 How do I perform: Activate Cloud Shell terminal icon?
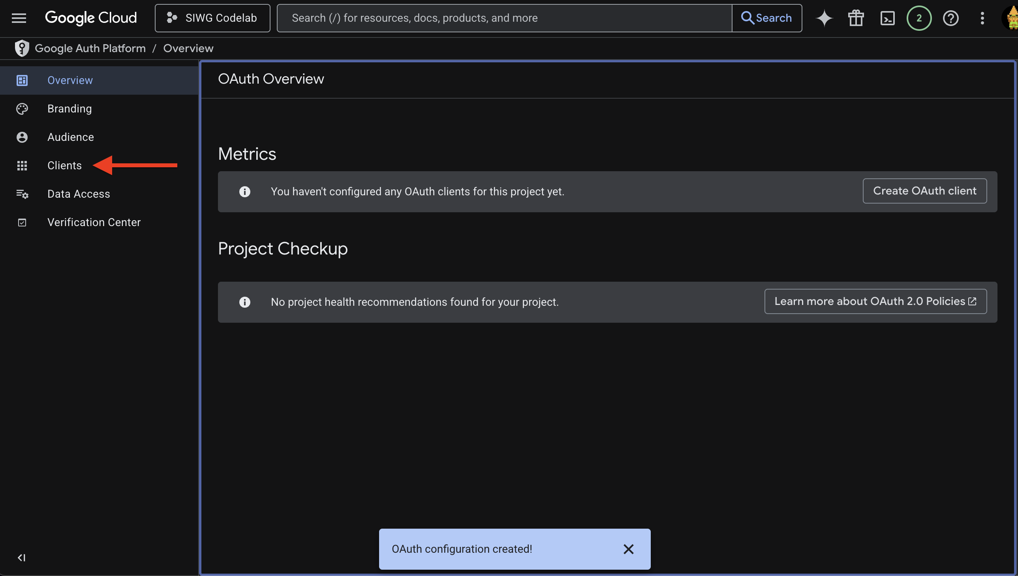[x=887, y=18]
